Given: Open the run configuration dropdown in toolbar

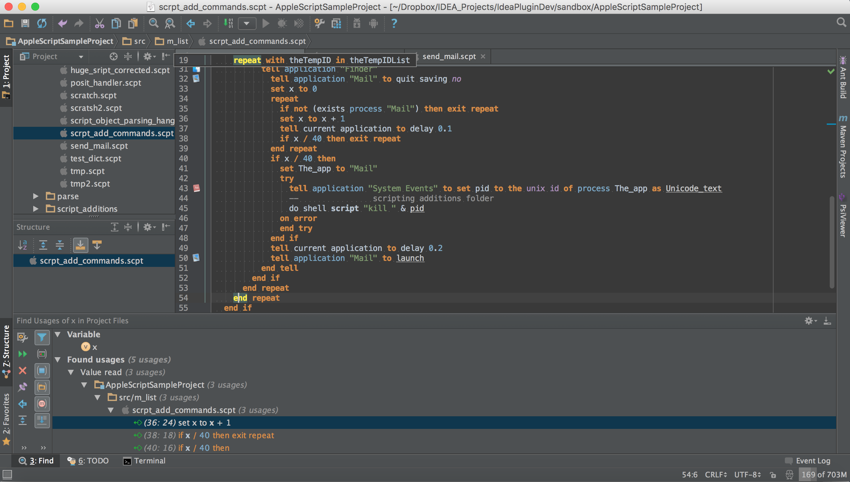Looking at the screenshot, I should point(247,23).
